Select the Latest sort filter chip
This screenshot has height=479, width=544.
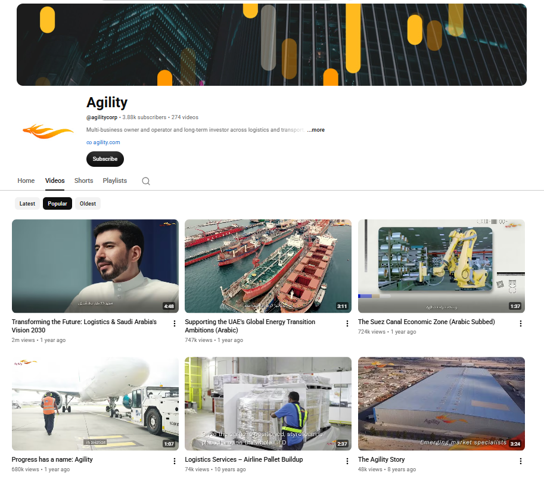pos(27,204)
